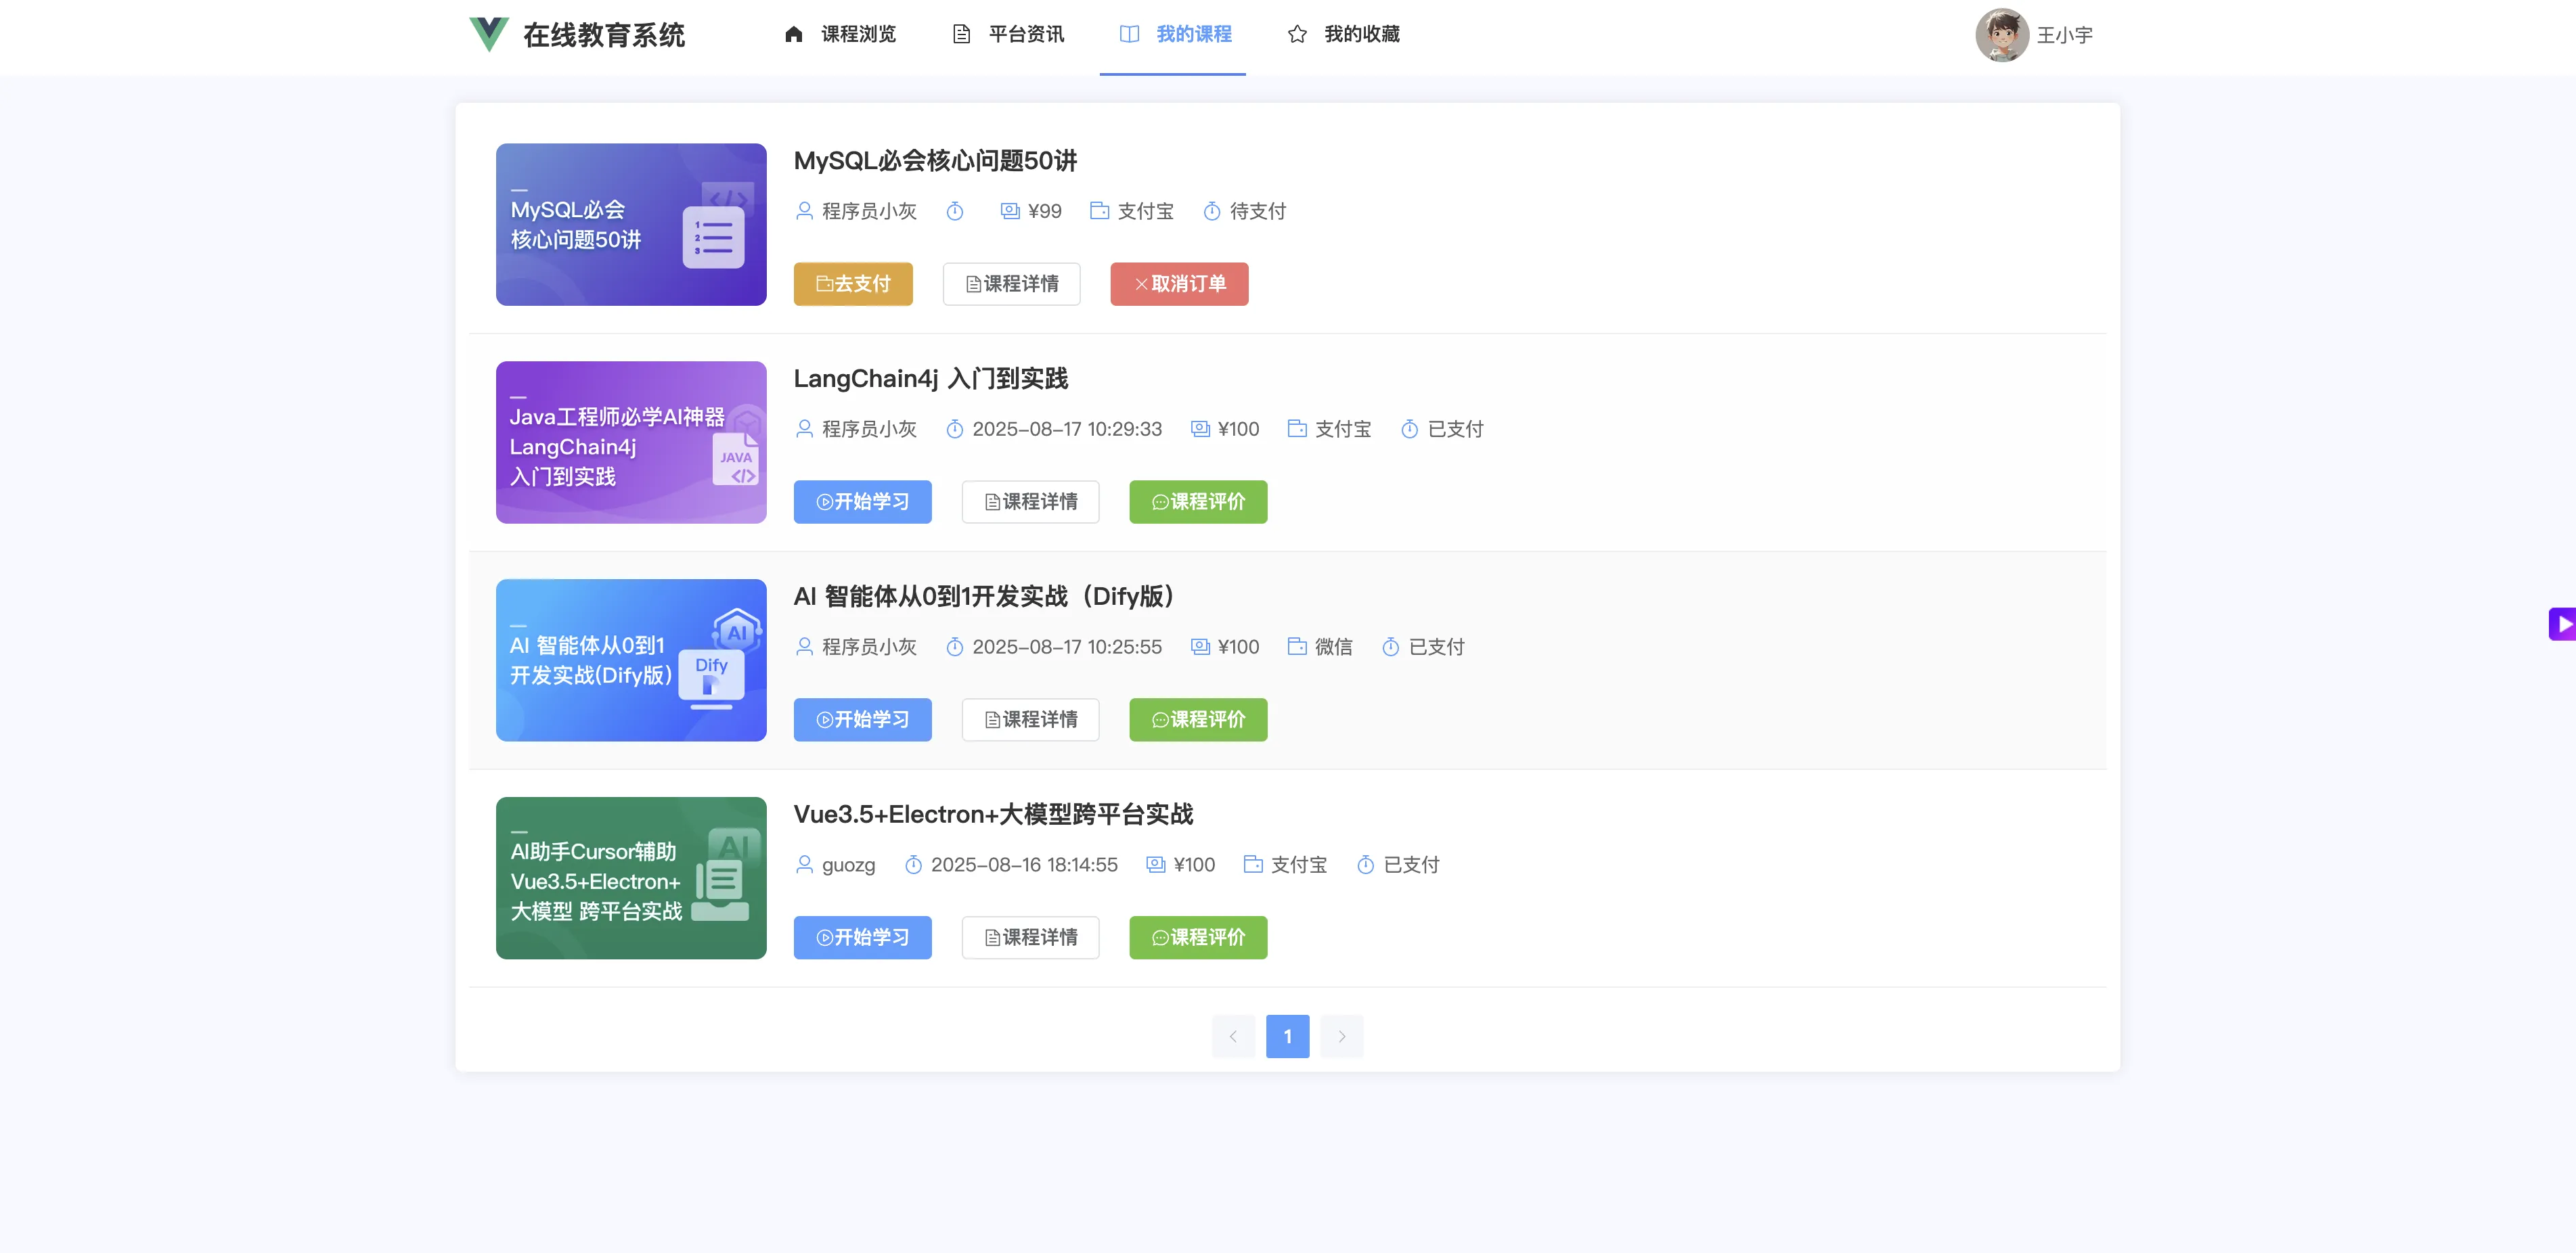Click the Vue logo icon in header
Image resolution: width=2576 pixels, height=1253 pixels.
pyautogui.click(x=488, y=34)
